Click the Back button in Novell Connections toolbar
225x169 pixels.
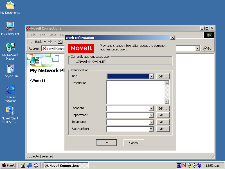[36, 42]
